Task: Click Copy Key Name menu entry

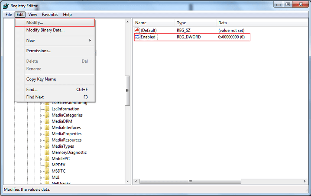Action: coord(41,79)
